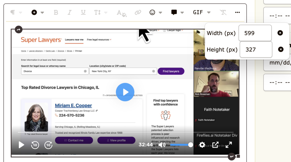
Task: Expand GIF dropdown arrow
Action: [209, 12]
